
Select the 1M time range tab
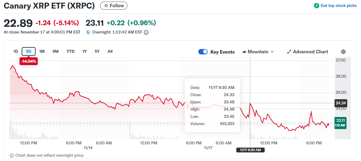[42, 51]
